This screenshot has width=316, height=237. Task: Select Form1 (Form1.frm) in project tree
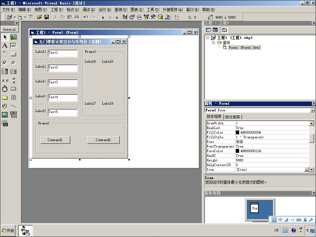tap(244, 48)
